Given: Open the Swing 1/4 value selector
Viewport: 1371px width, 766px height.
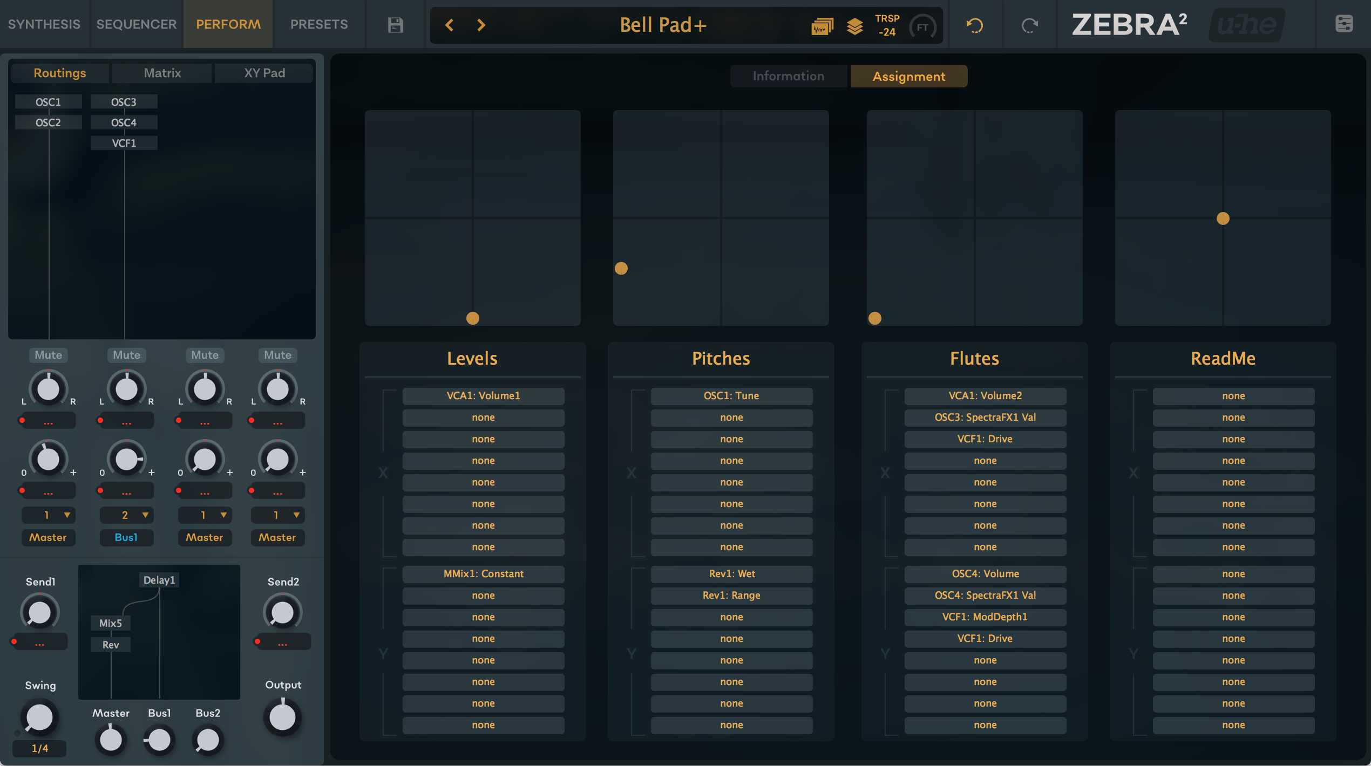Looking at the screenshot, I should (x=40, y=748).
